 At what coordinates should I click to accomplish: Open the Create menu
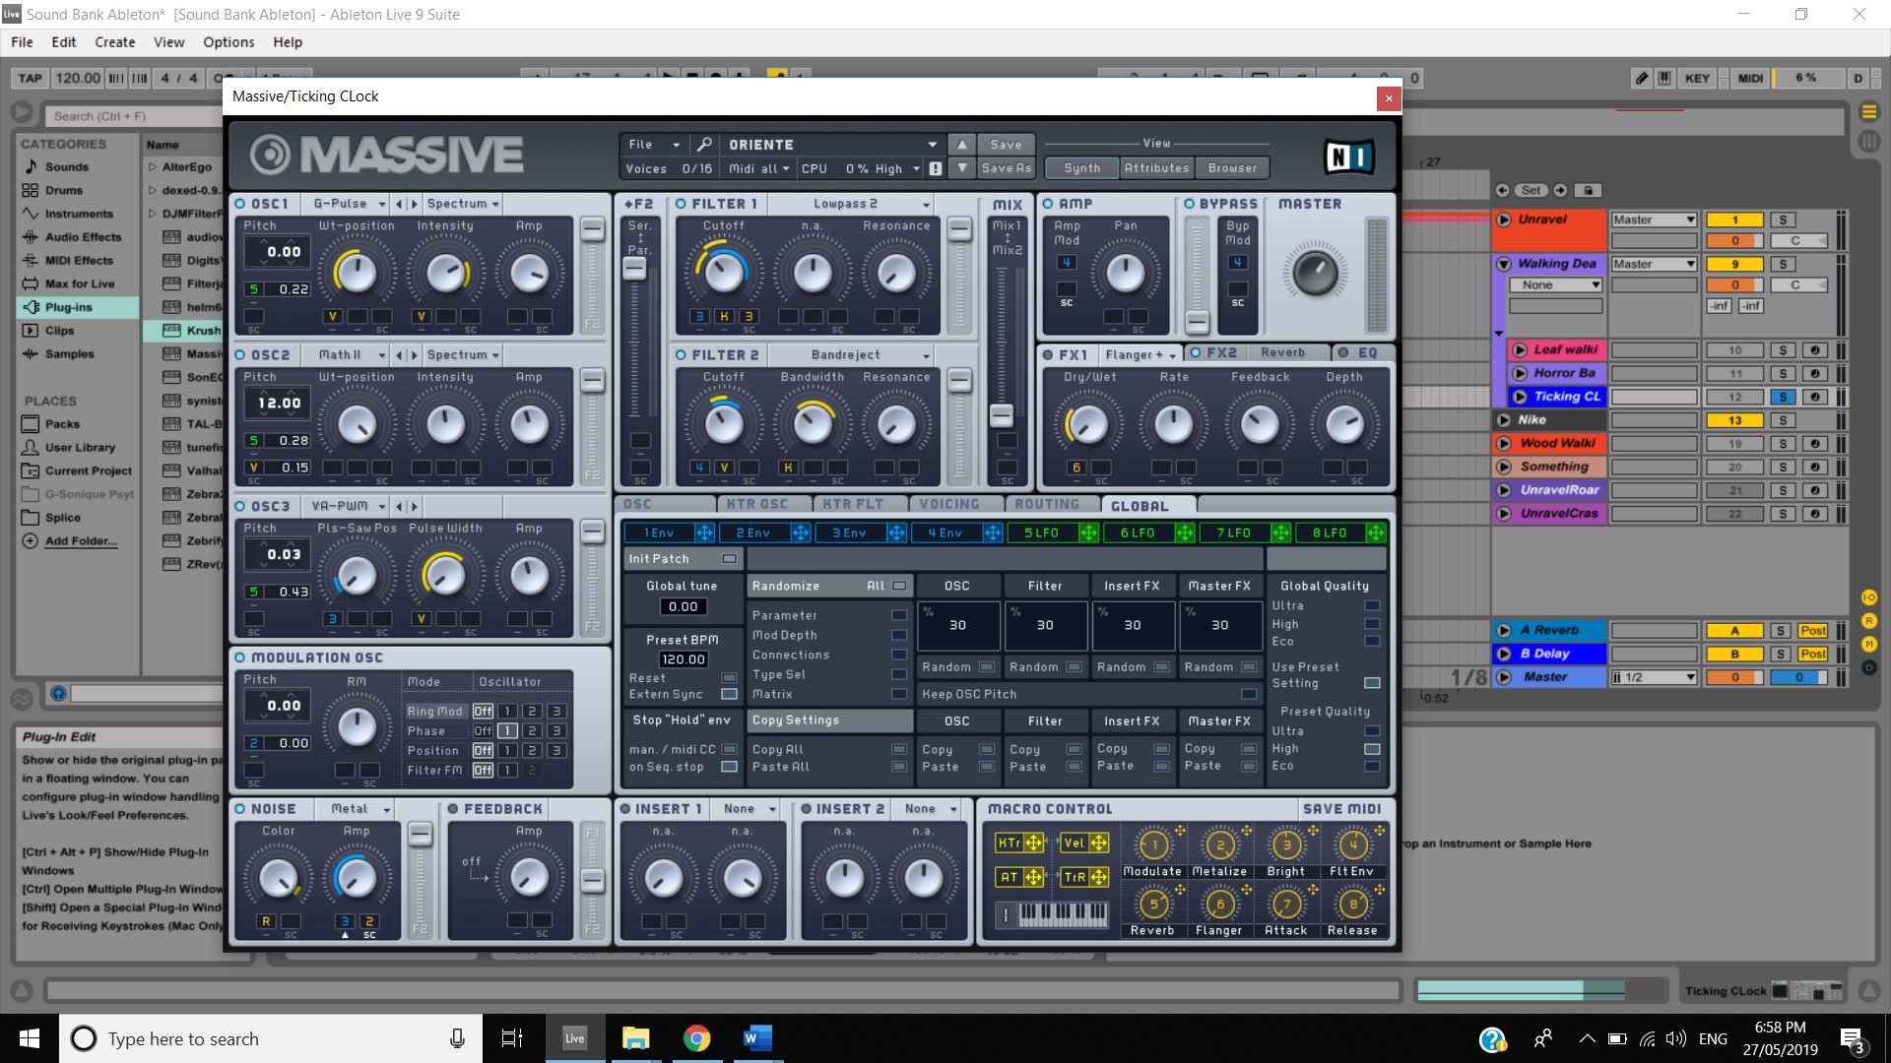(114, 42)
